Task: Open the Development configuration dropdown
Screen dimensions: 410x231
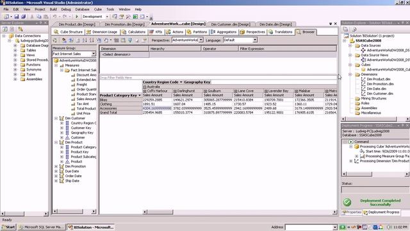Action: [107, 17]
